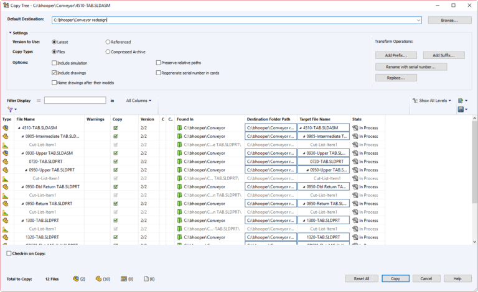The height and width of the screenshot is (292, 478).
Task: Click the parts count icon showing (10)
Action: (x=98, y=278)
